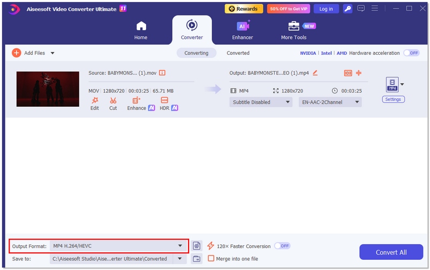
Task: Open the More Tools tab
Action: tap(293, 30)
